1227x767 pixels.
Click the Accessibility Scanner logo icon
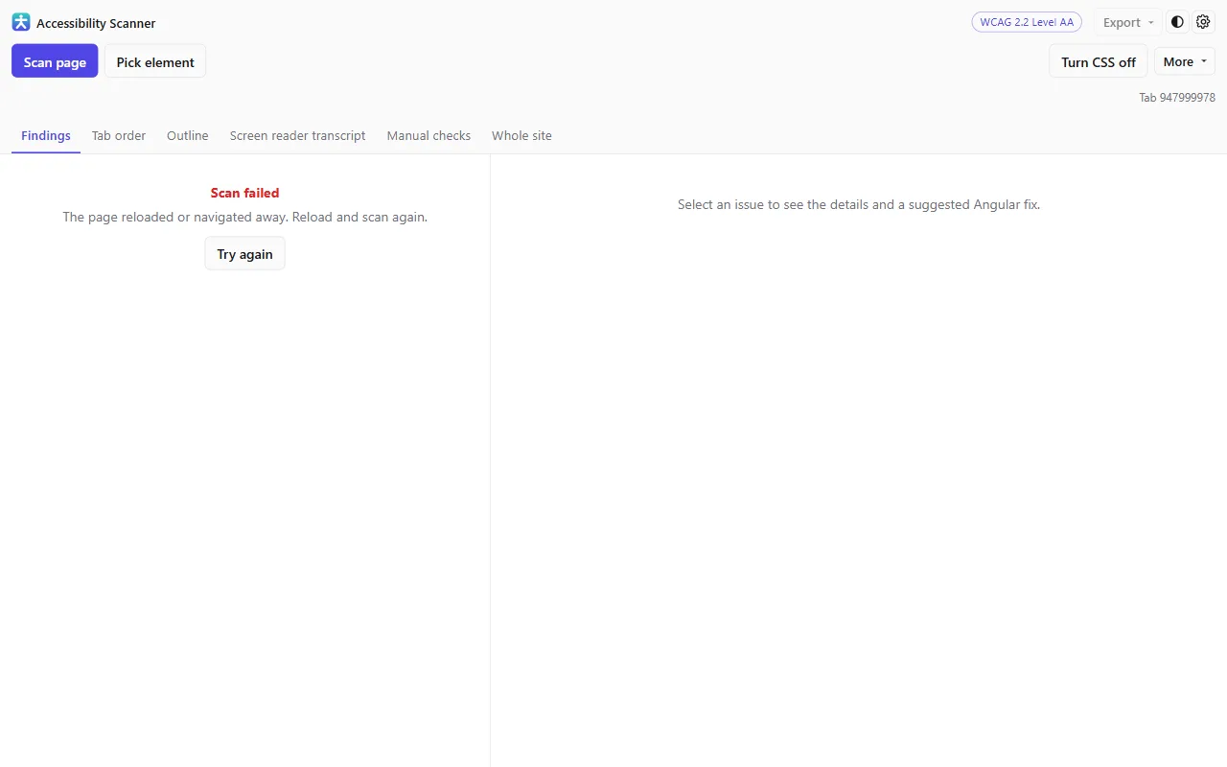click(21, 22)
